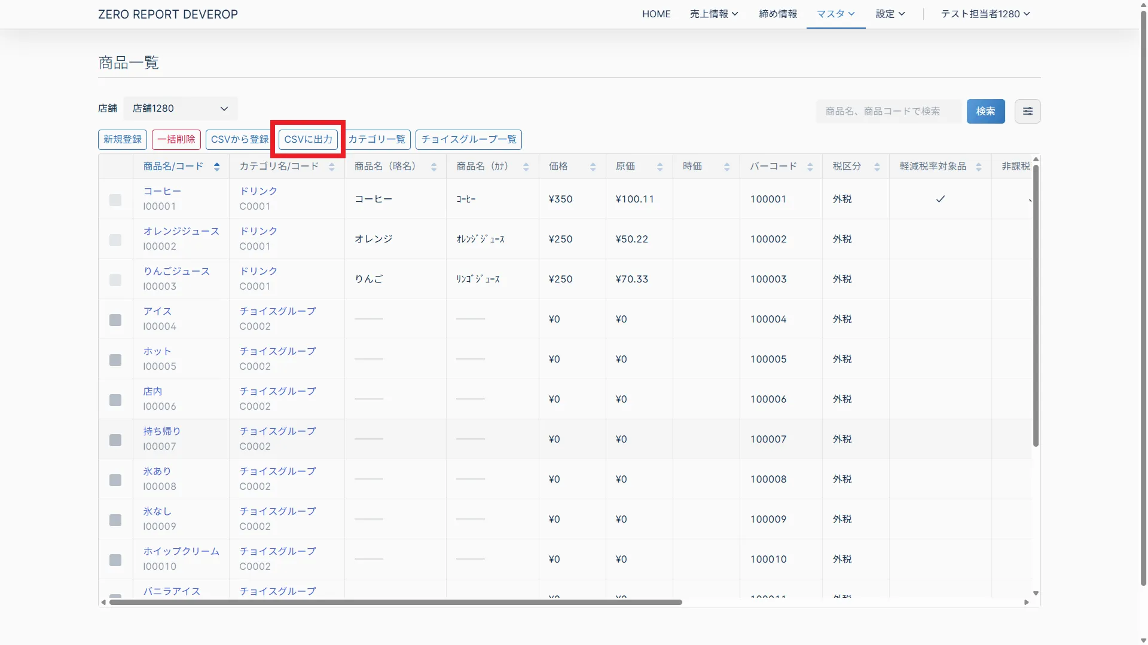
Task: Expand the 売上情報 menu
Action: [714, 14]
